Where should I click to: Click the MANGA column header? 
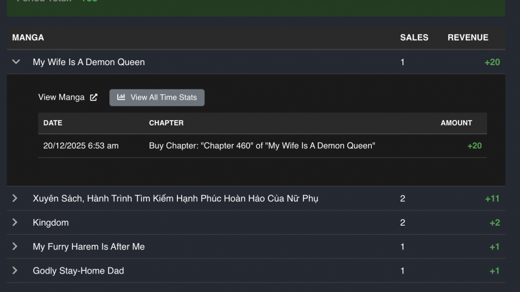pos(28,37)
